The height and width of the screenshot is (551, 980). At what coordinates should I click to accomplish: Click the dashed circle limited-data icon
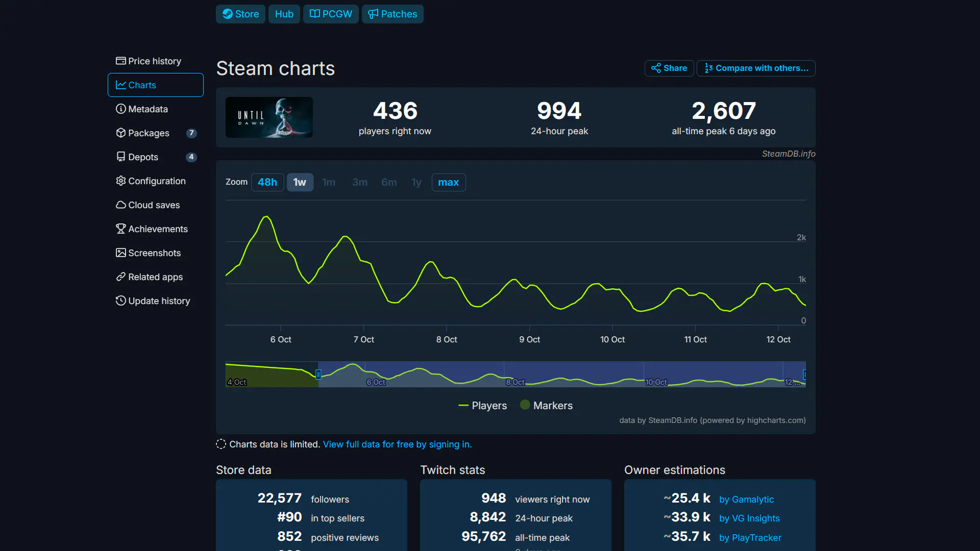pos(221,444)
